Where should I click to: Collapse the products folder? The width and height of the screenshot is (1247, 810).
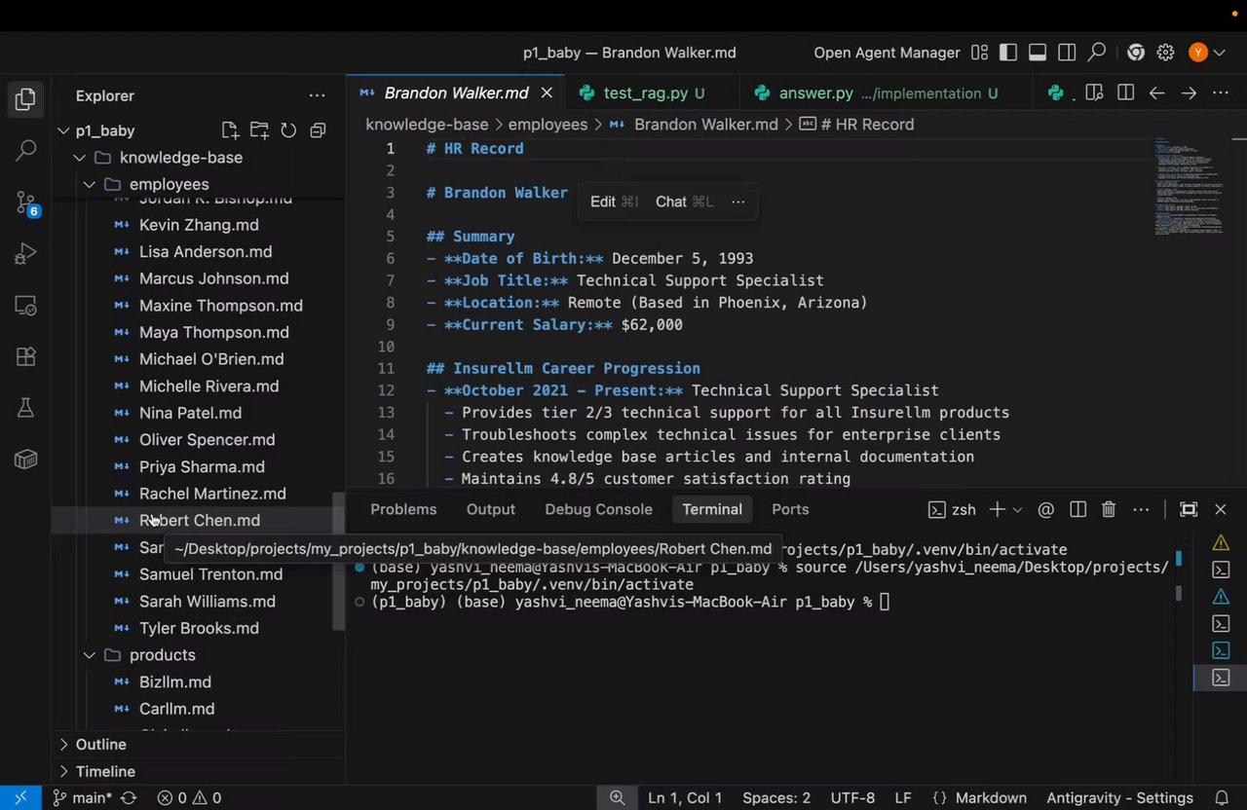89,655
